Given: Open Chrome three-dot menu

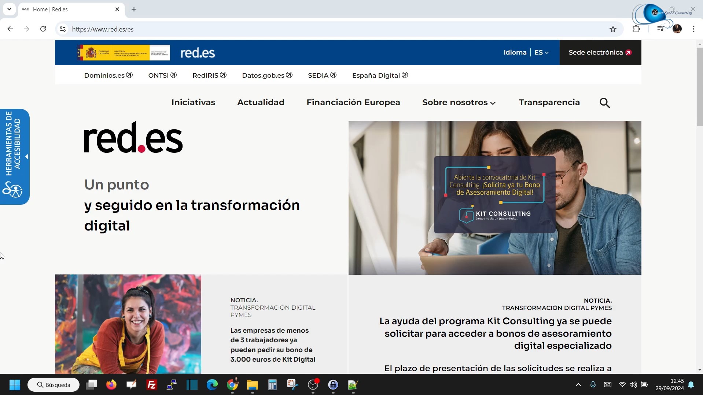Looking at the screenshot, I should [x=693, y=29].
